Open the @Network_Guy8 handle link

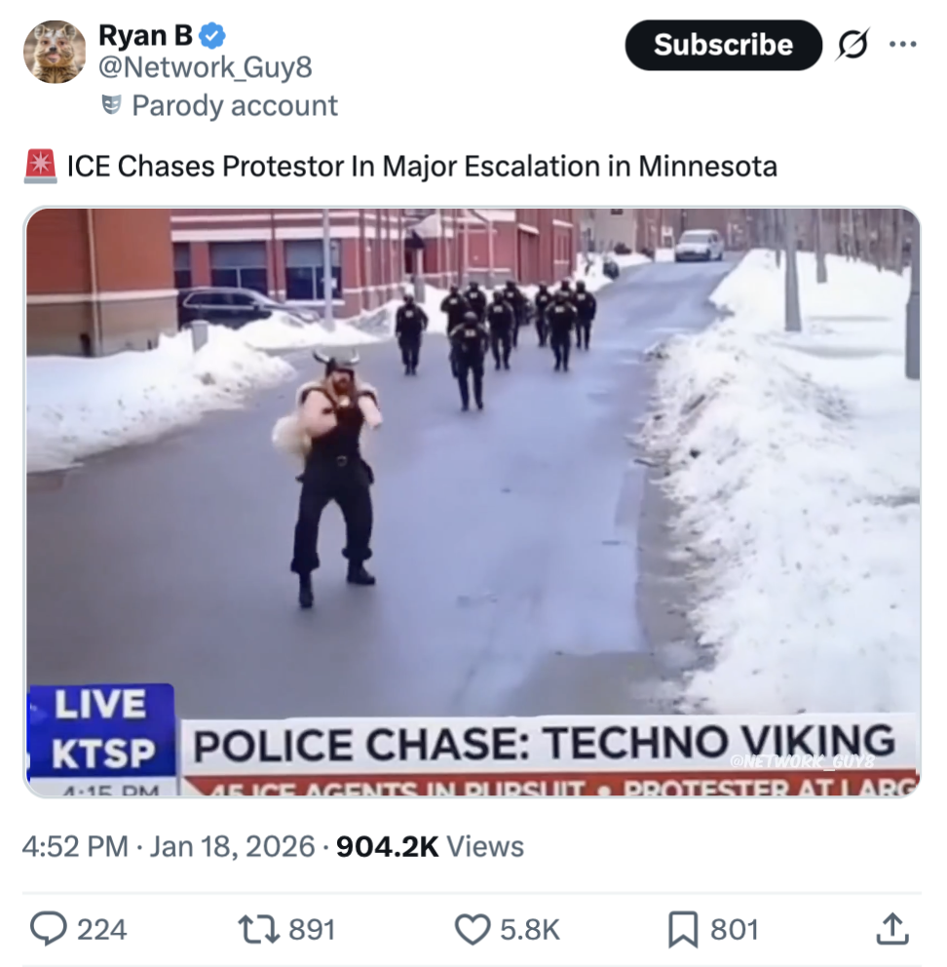pyautogui.click(x=206, y=67)
